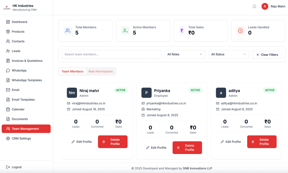The height and width of the screenshot is (173, 288).
Task: Open the All Roles dropdown
Action: 185,54
